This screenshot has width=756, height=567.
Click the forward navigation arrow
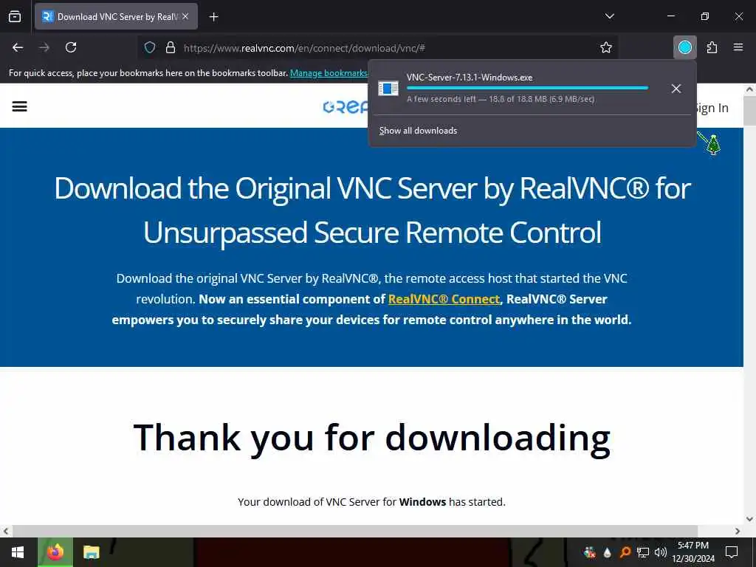pyautogui.click(x=44, y=47)
